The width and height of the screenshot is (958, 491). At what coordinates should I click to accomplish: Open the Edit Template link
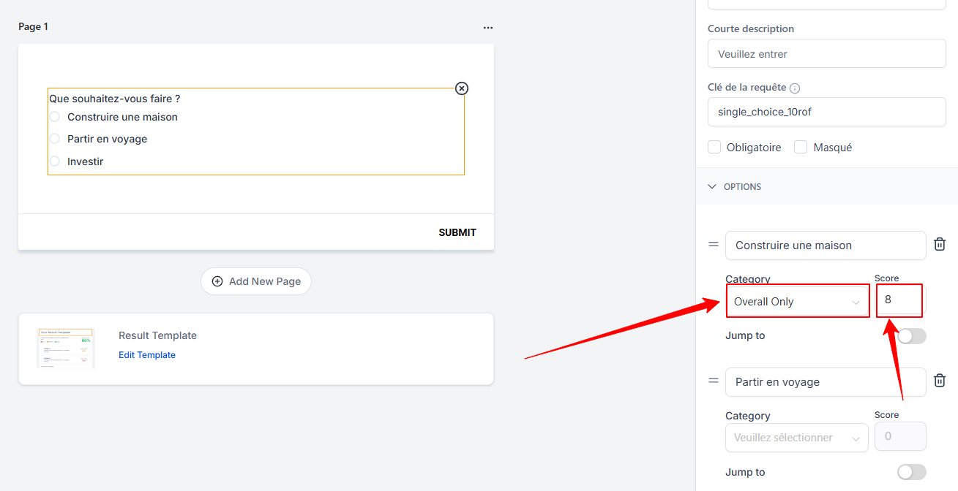[x=147, y=355]
